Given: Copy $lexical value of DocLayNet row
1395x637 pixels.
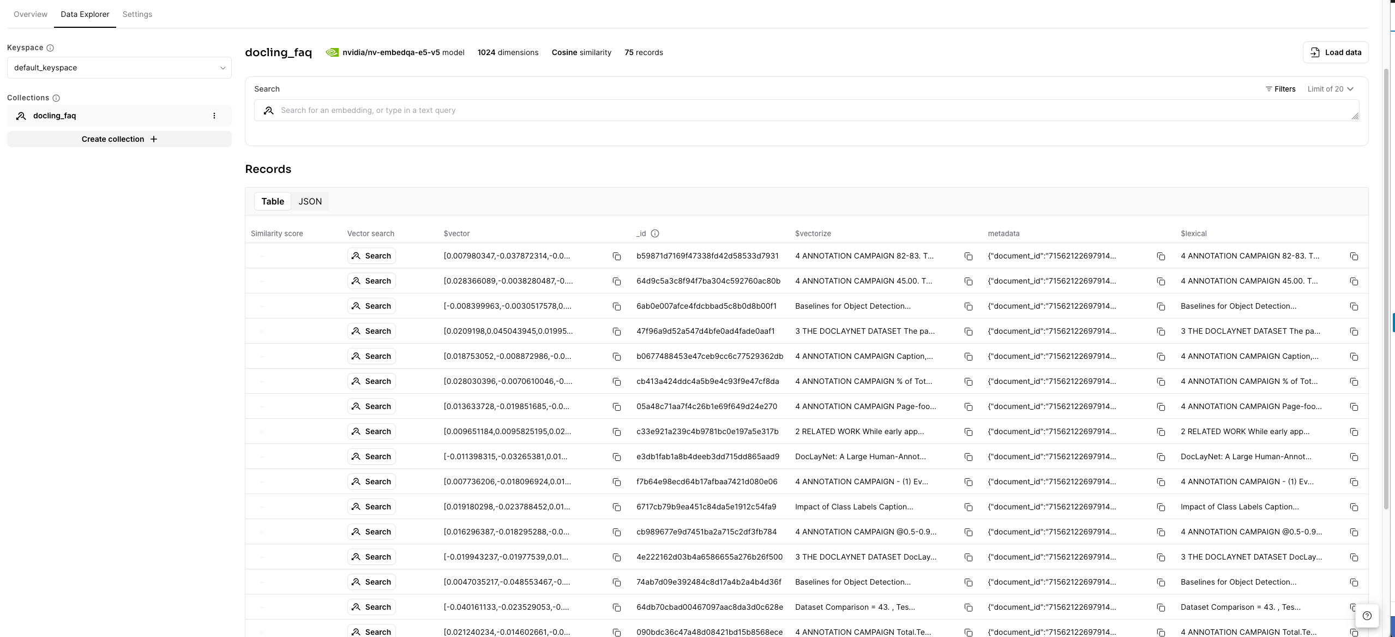Looking at the screenshot, I should (x=1354, y=457).
